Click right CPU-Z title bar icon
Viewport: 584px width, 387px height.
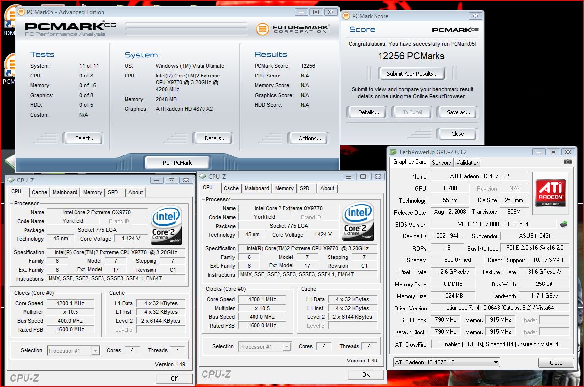203,176
